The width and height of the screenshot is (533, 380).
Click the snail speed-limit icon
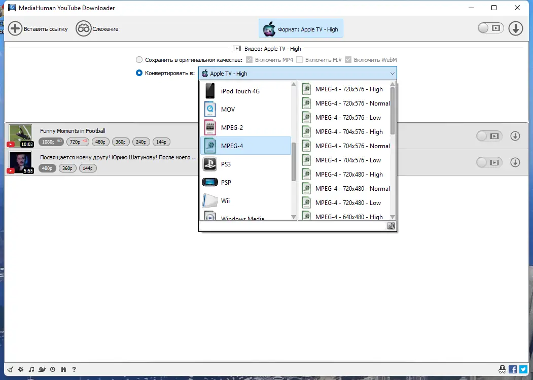(x=42, y=369)
